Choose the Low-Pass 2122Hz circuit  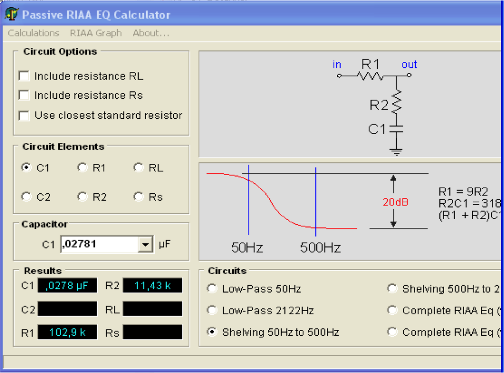pyautogui.click(x=212, y=310)
